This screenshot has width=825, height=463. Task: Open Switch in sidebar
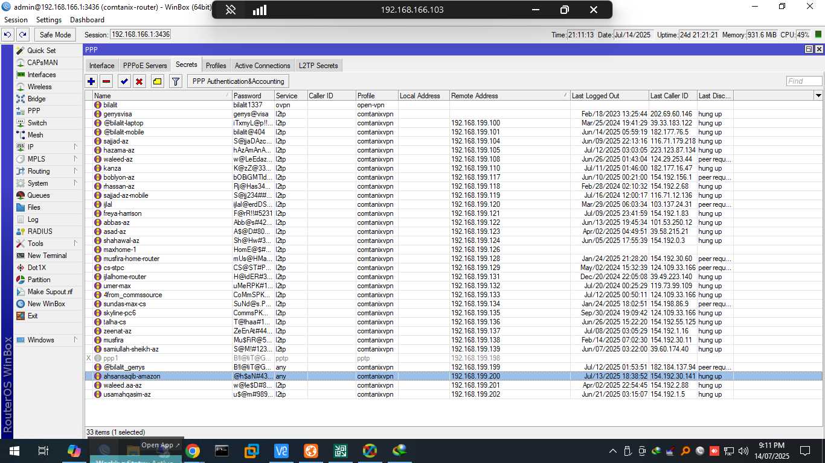click(37, 123)
